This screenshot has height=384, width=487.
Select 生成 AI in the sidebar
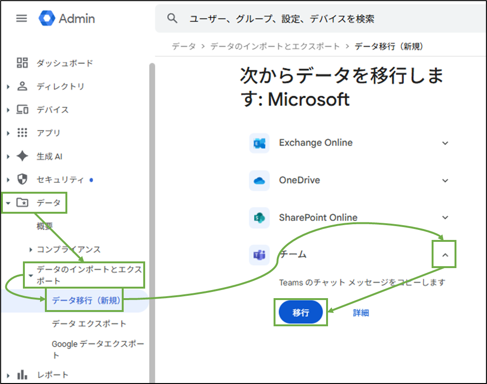point(49,156)
